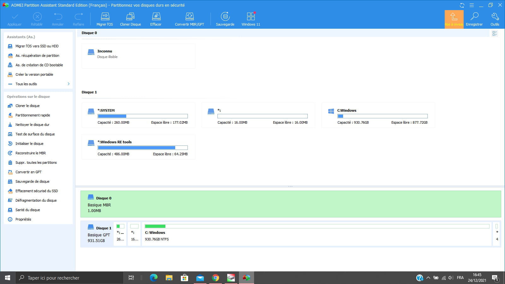Open Microsoft Edge from taskbar
Image resolution: width=505 pixels, height=284 pixels.
154,278
